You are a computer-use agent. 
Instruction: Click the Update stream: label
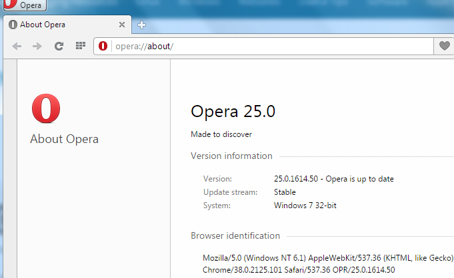point(230,192)
